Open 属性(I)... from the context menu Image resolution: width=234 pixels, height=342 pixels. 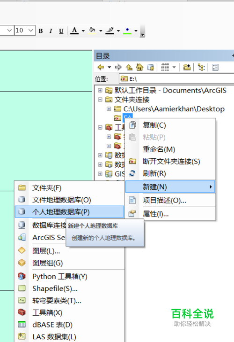pos(170,214)
